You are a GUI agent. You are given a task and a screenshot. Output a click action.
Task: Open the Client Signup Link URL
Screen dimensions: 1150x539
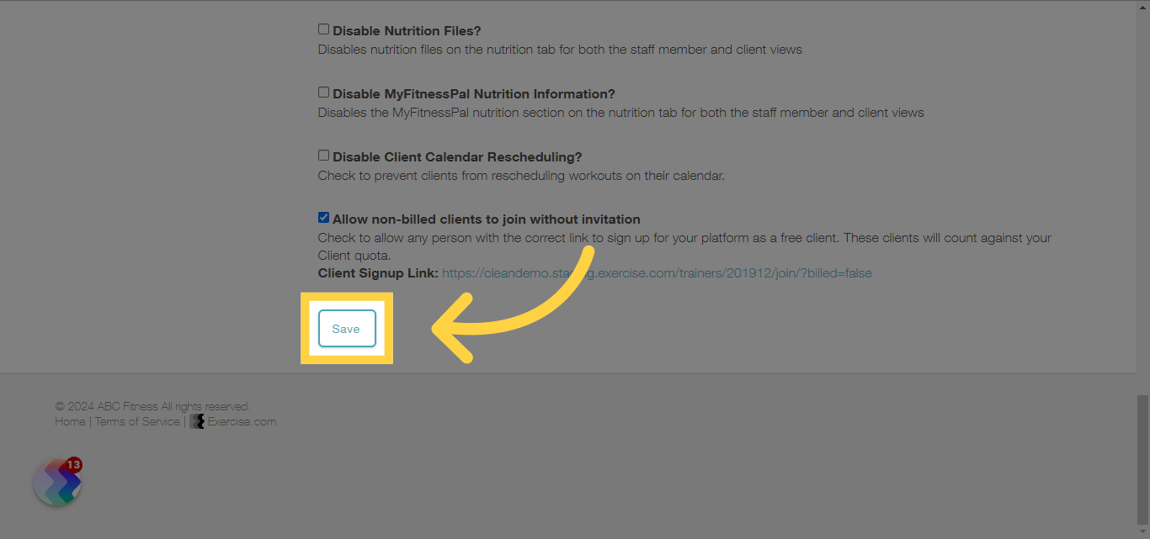(657, 273)
